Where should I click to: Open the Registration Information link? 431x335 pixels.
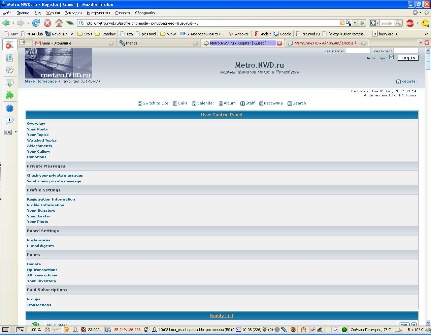point(51,199)
